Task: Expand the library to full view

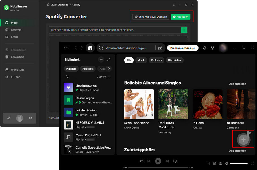Action: click(x=109, y=59)
